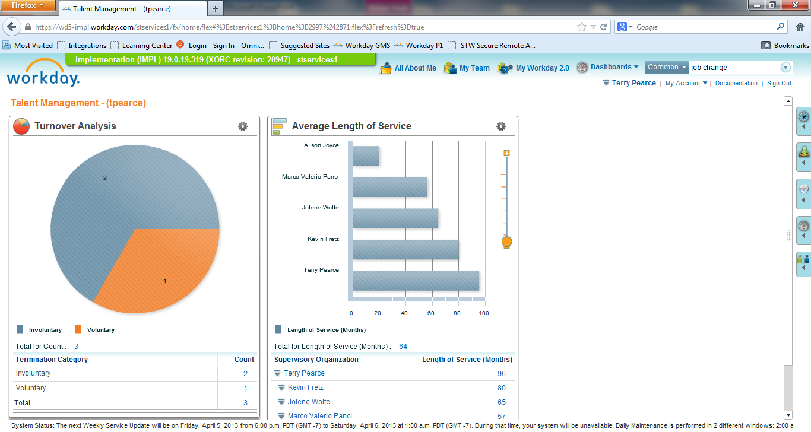Viewport: 811px width, 432px height.
Task: Expand the Terry Pearce organization row
Action: click(x=277, y=373)
